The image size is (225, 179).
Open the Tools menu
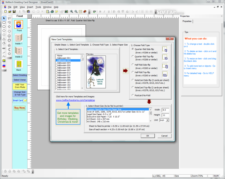(38, 7)
